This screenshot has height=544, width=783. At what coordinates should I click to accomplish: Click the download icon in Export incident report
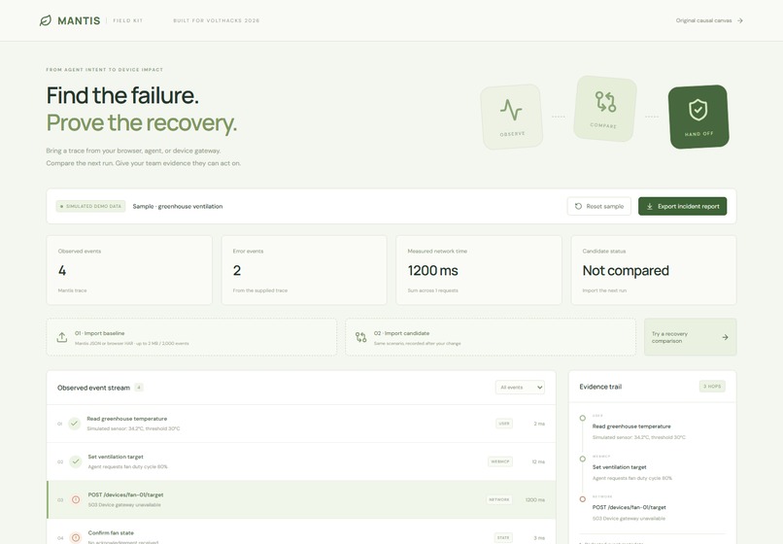pyautogui.click(x=650, y=206)
